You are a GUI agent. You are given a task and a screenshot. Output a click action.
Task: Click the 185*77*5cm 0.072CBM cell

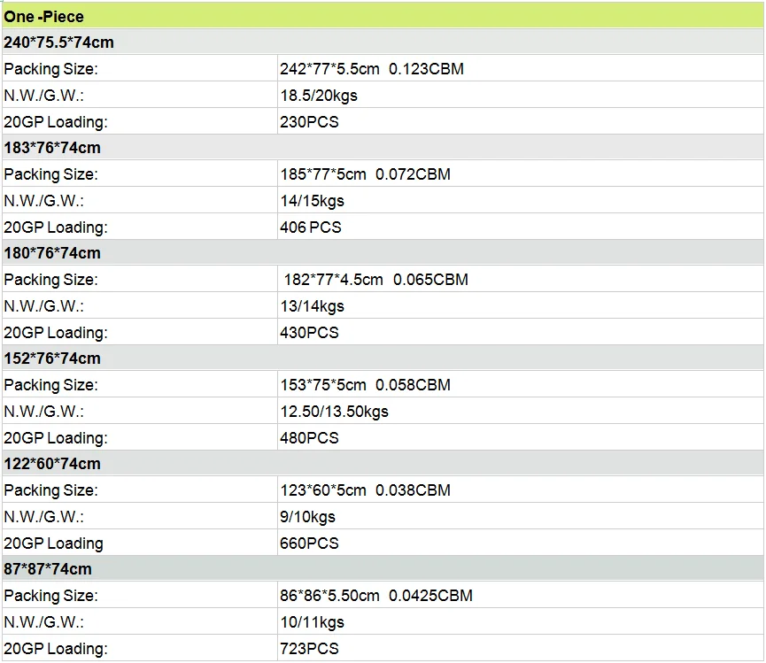click(365, 174)
